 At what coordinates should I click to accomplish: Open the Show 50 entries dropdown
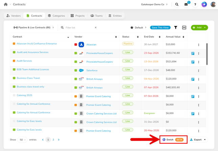click(22, 139)
